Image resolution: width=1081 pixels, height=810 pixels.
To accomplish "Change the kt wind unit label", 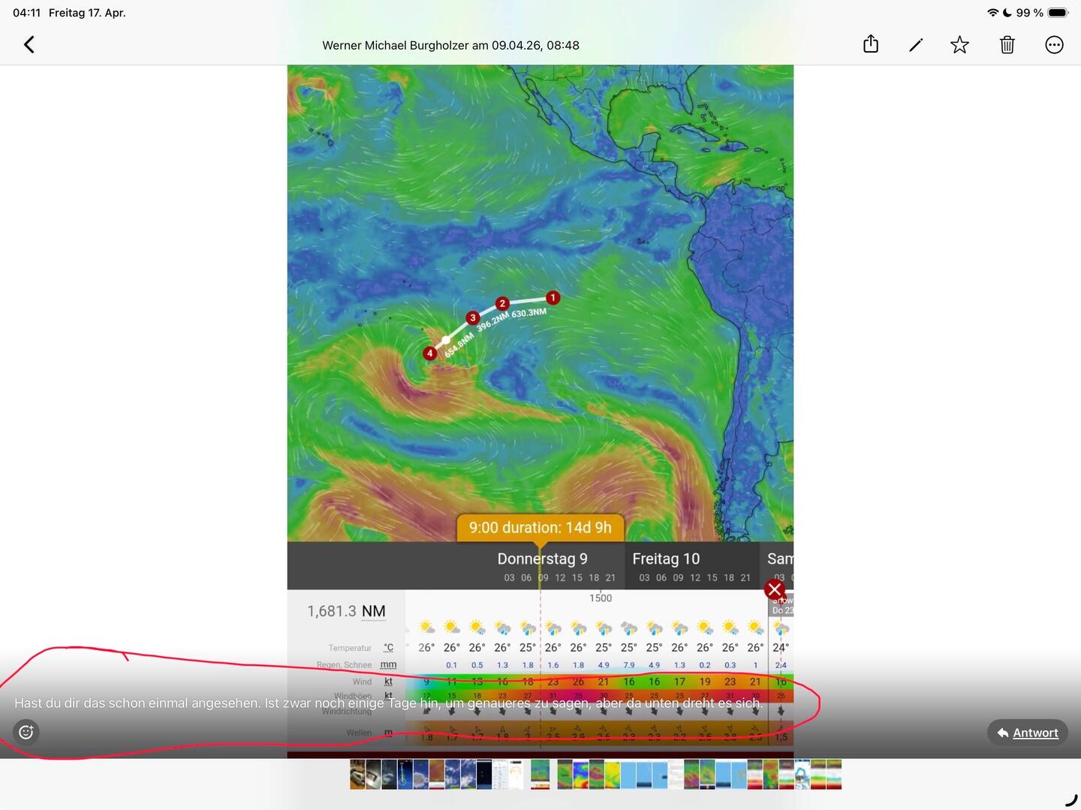I will [388, 682].
